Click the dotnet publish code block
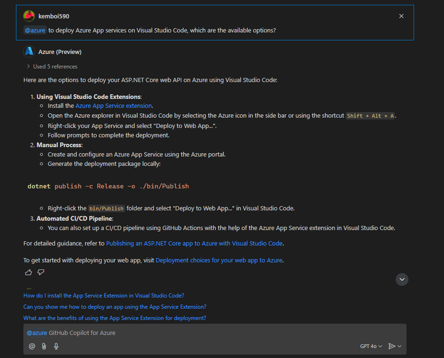The image size is (444, 358). click(x=108, y=186)
